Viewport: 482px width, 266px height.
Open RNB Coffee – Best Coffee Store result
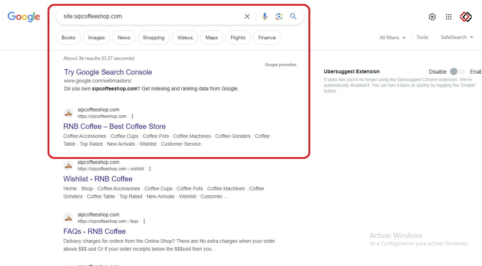pos(115,126)
